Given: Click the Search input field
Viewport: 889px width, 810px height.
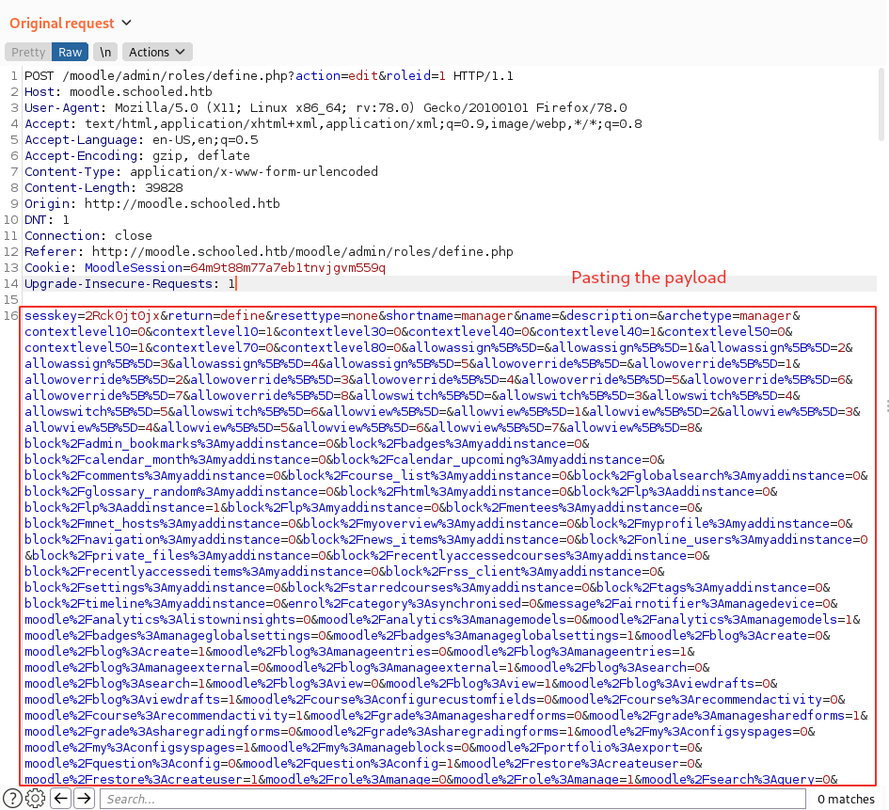Looking at the screenshot, I should [x=453, y=799].
